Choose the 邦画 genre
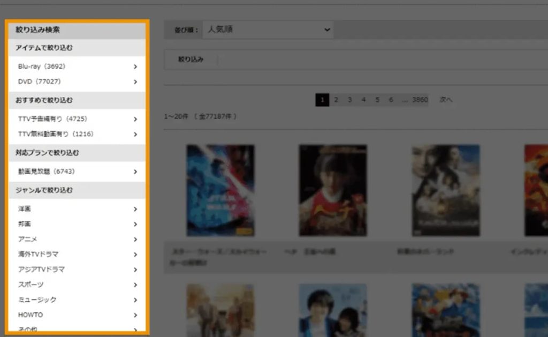548x337 pixels. pyautogui.click(x=25, y=224)
